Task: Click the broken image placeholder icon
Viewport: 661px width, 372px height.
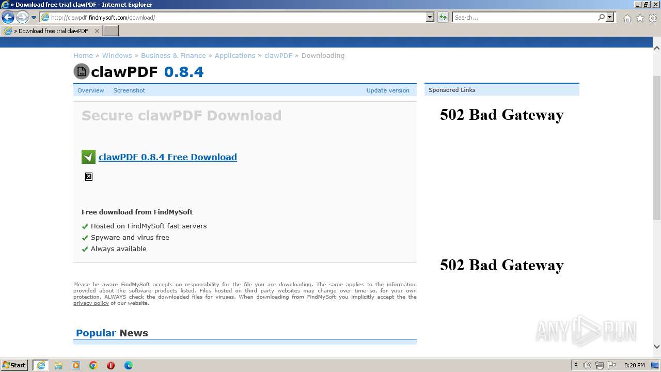Action: (89, 177)
